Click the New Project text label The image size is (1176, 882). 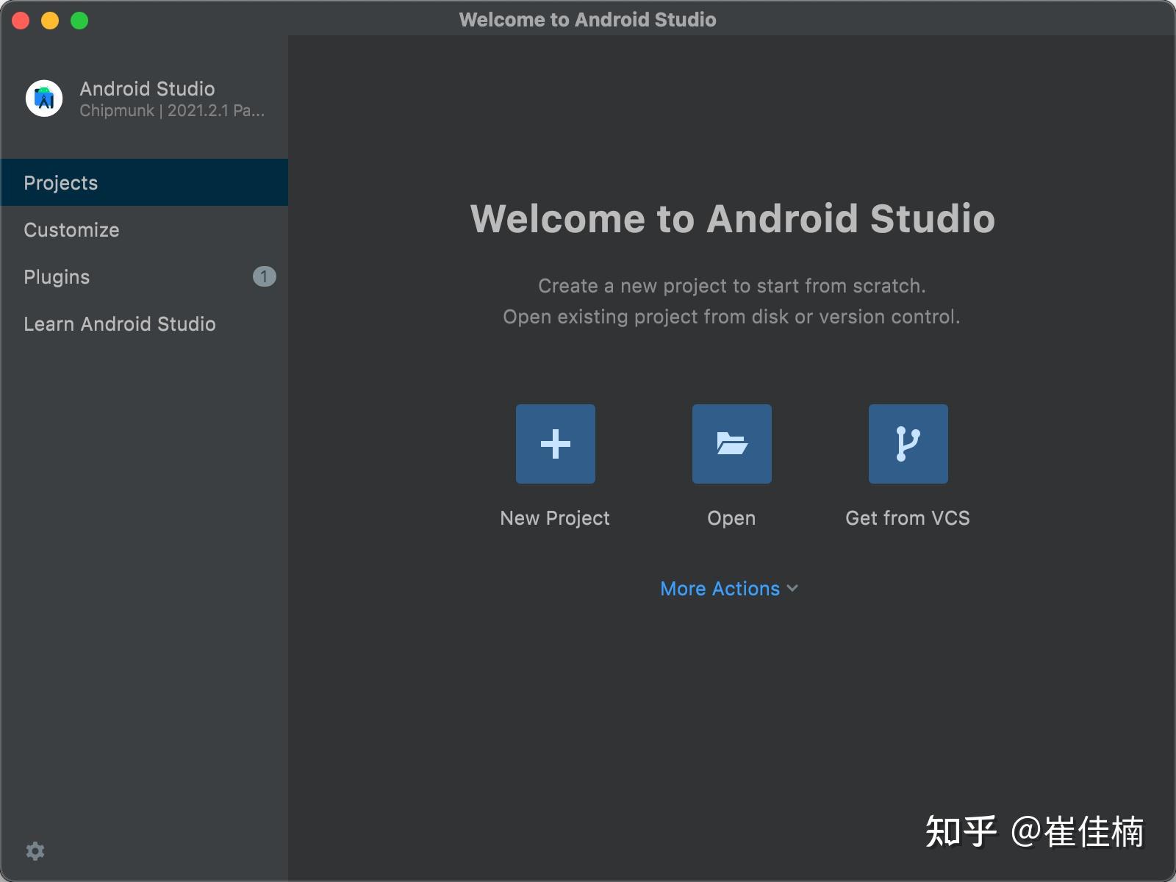pyautogui.click(x=555, y=518)
